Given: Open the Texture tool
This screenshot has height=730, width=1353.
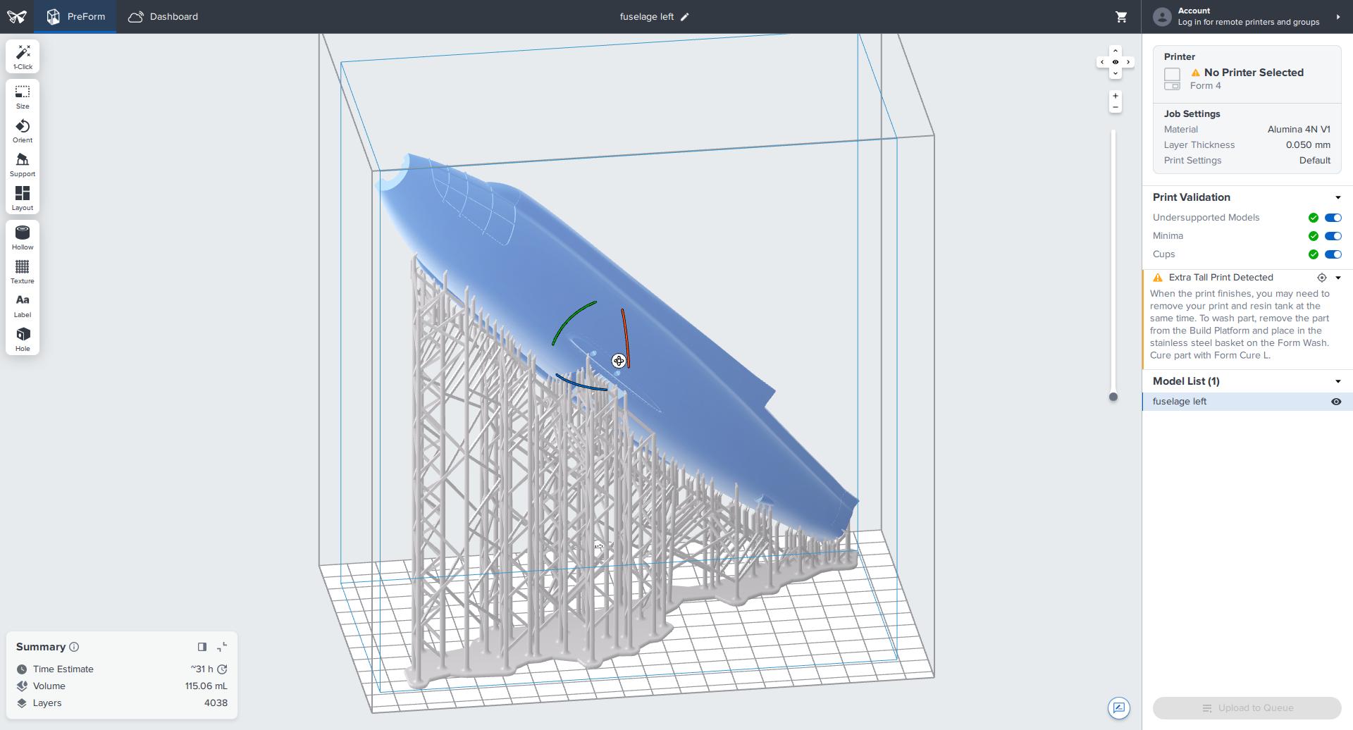Looking at the screenshot, I should click(23, 272).
